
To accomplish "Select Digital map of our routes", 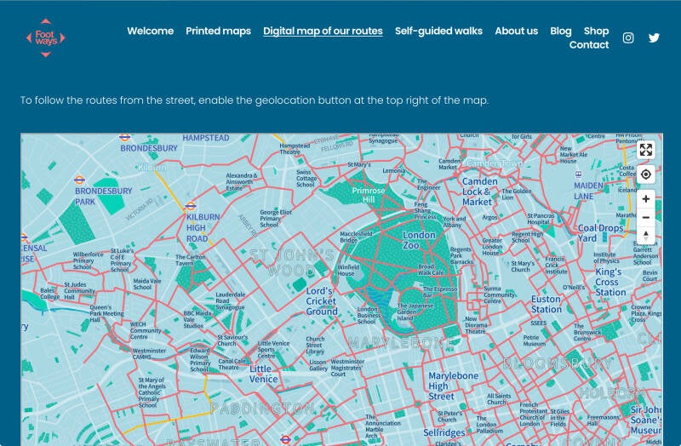I will 323,31.
